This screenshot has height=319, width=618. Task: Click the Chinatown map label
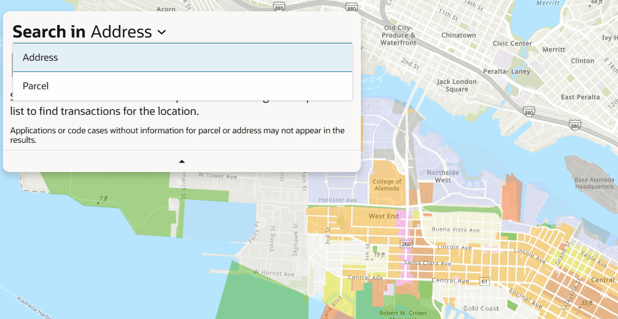pos(458,35)
